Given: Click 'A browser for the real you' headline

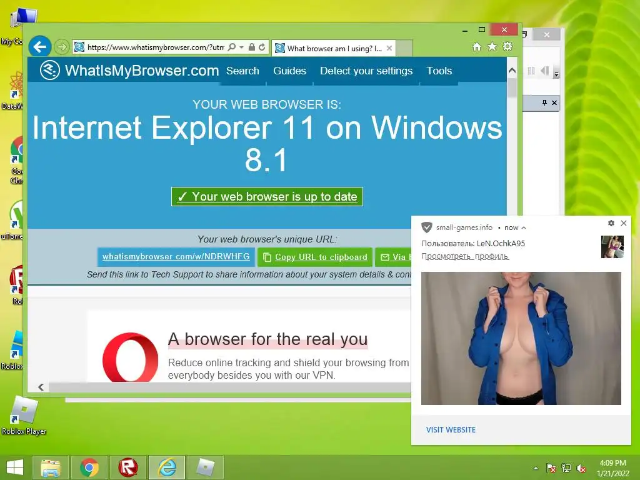Looking at the screenshot, I should [267, 339].
